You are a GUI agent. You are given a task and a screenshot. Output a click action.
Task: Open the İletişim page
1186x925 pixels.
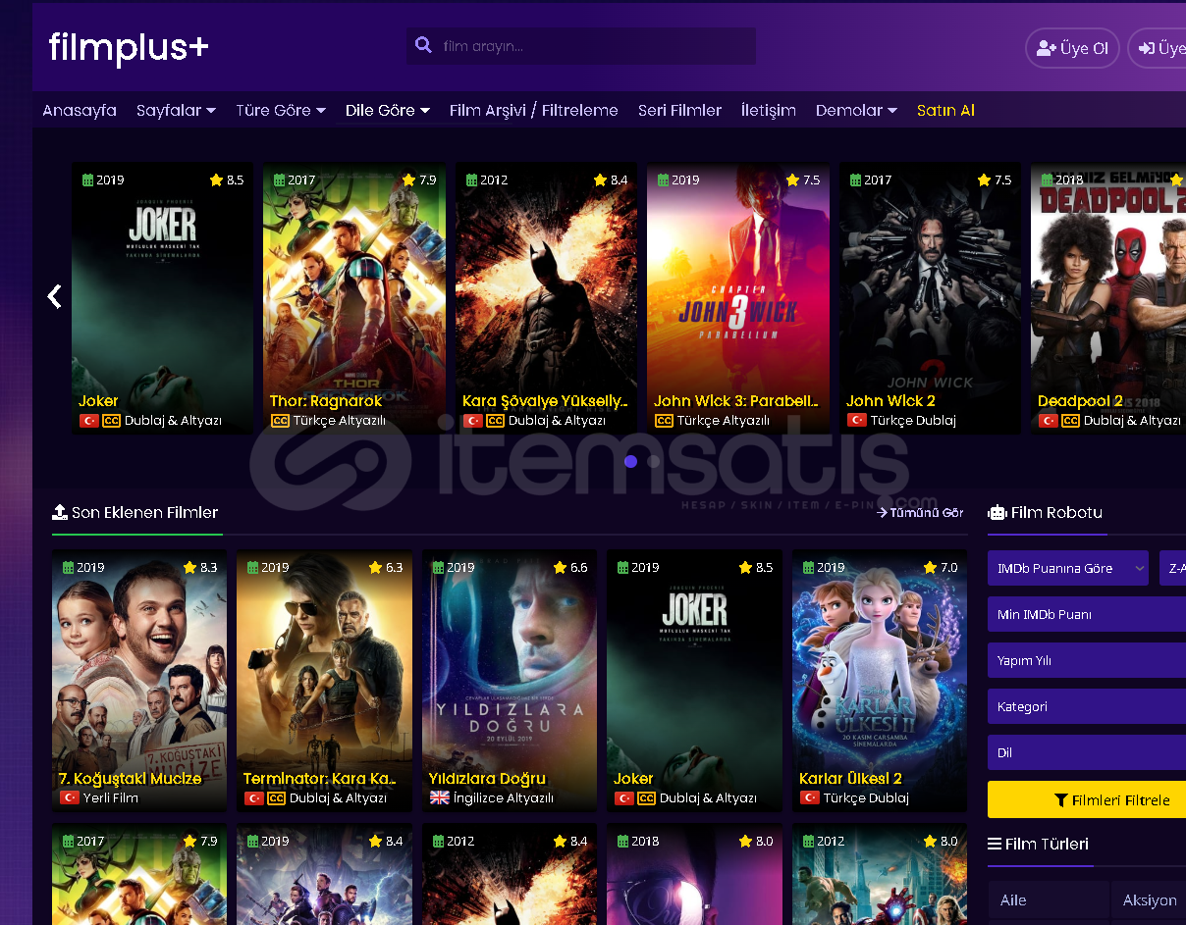tap(769, 110)
